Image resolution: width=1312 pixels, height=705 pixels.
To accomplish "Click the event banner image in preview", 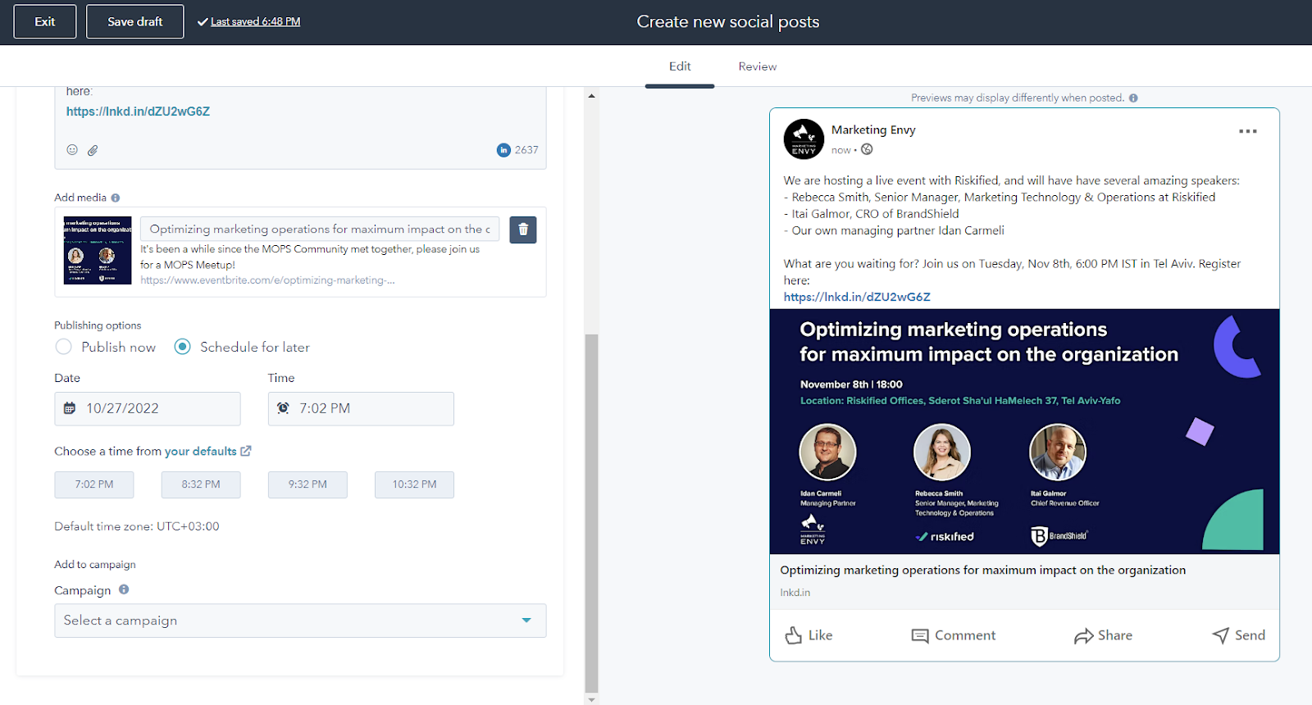I will pos(1024,431).
